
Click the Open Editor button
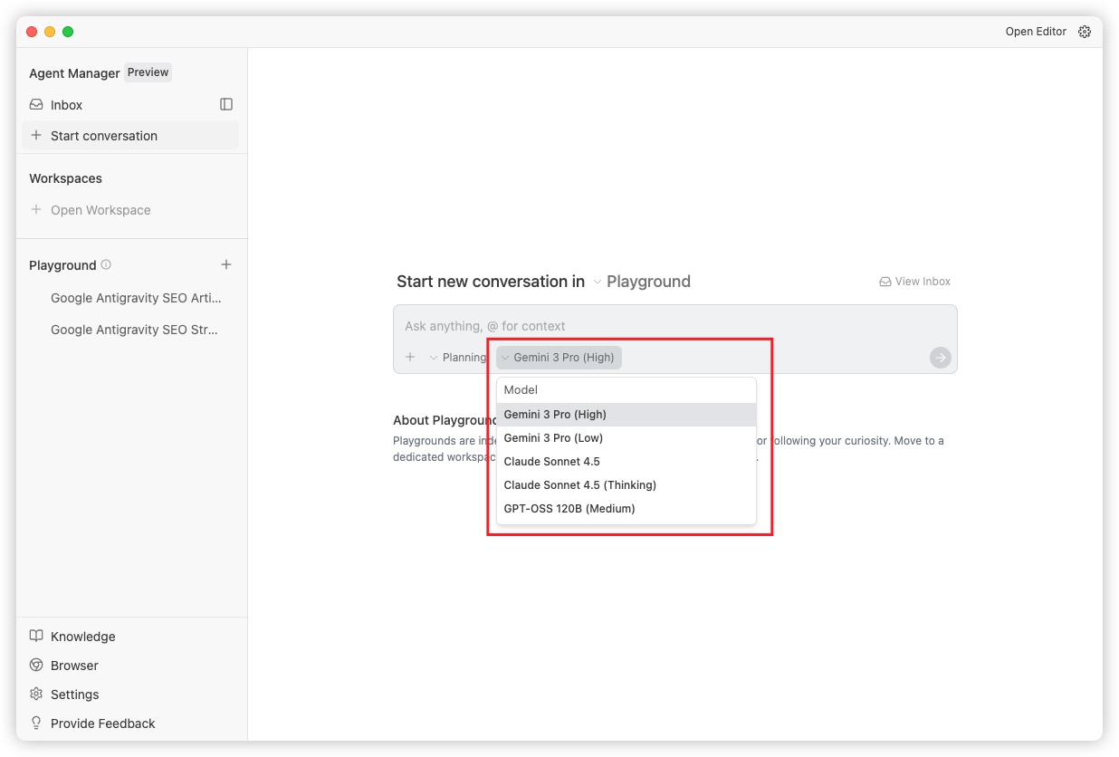coord(1036,32)
